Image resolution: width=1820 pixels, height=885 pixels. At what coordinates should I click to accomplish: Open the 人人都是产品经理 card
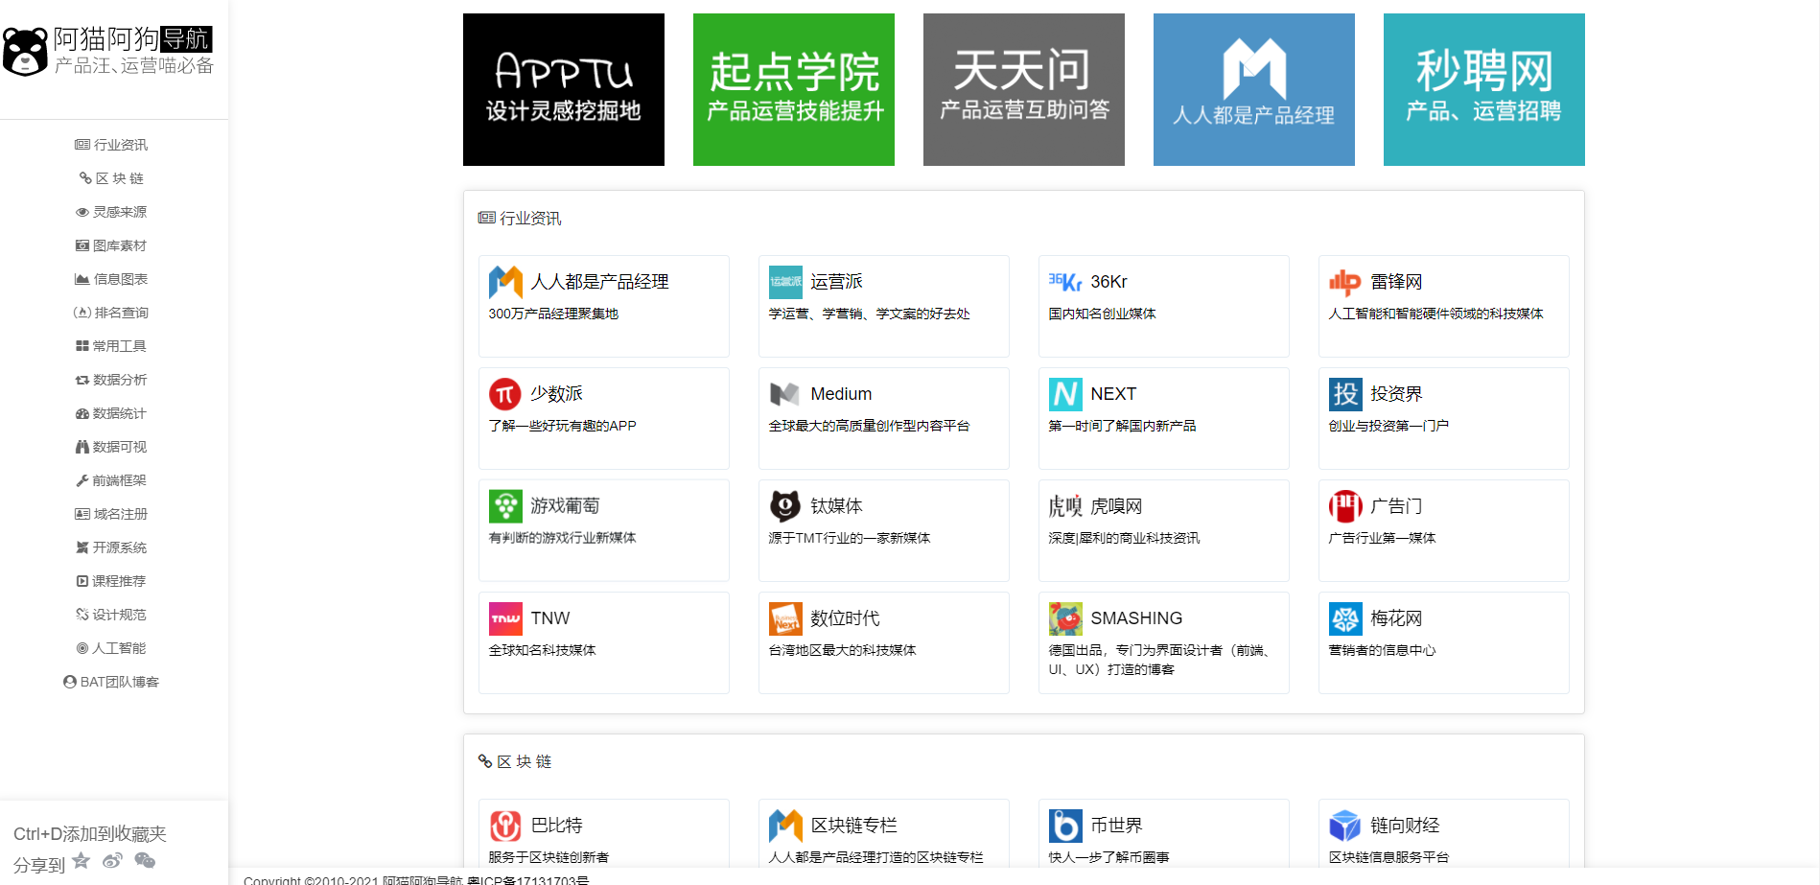[603, 305]
